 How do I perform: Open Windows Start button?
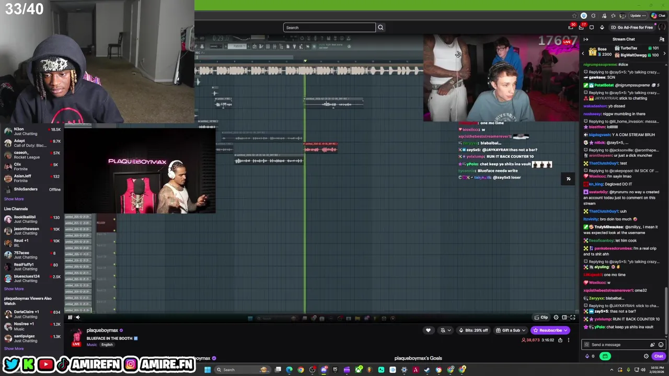(207, 370)
